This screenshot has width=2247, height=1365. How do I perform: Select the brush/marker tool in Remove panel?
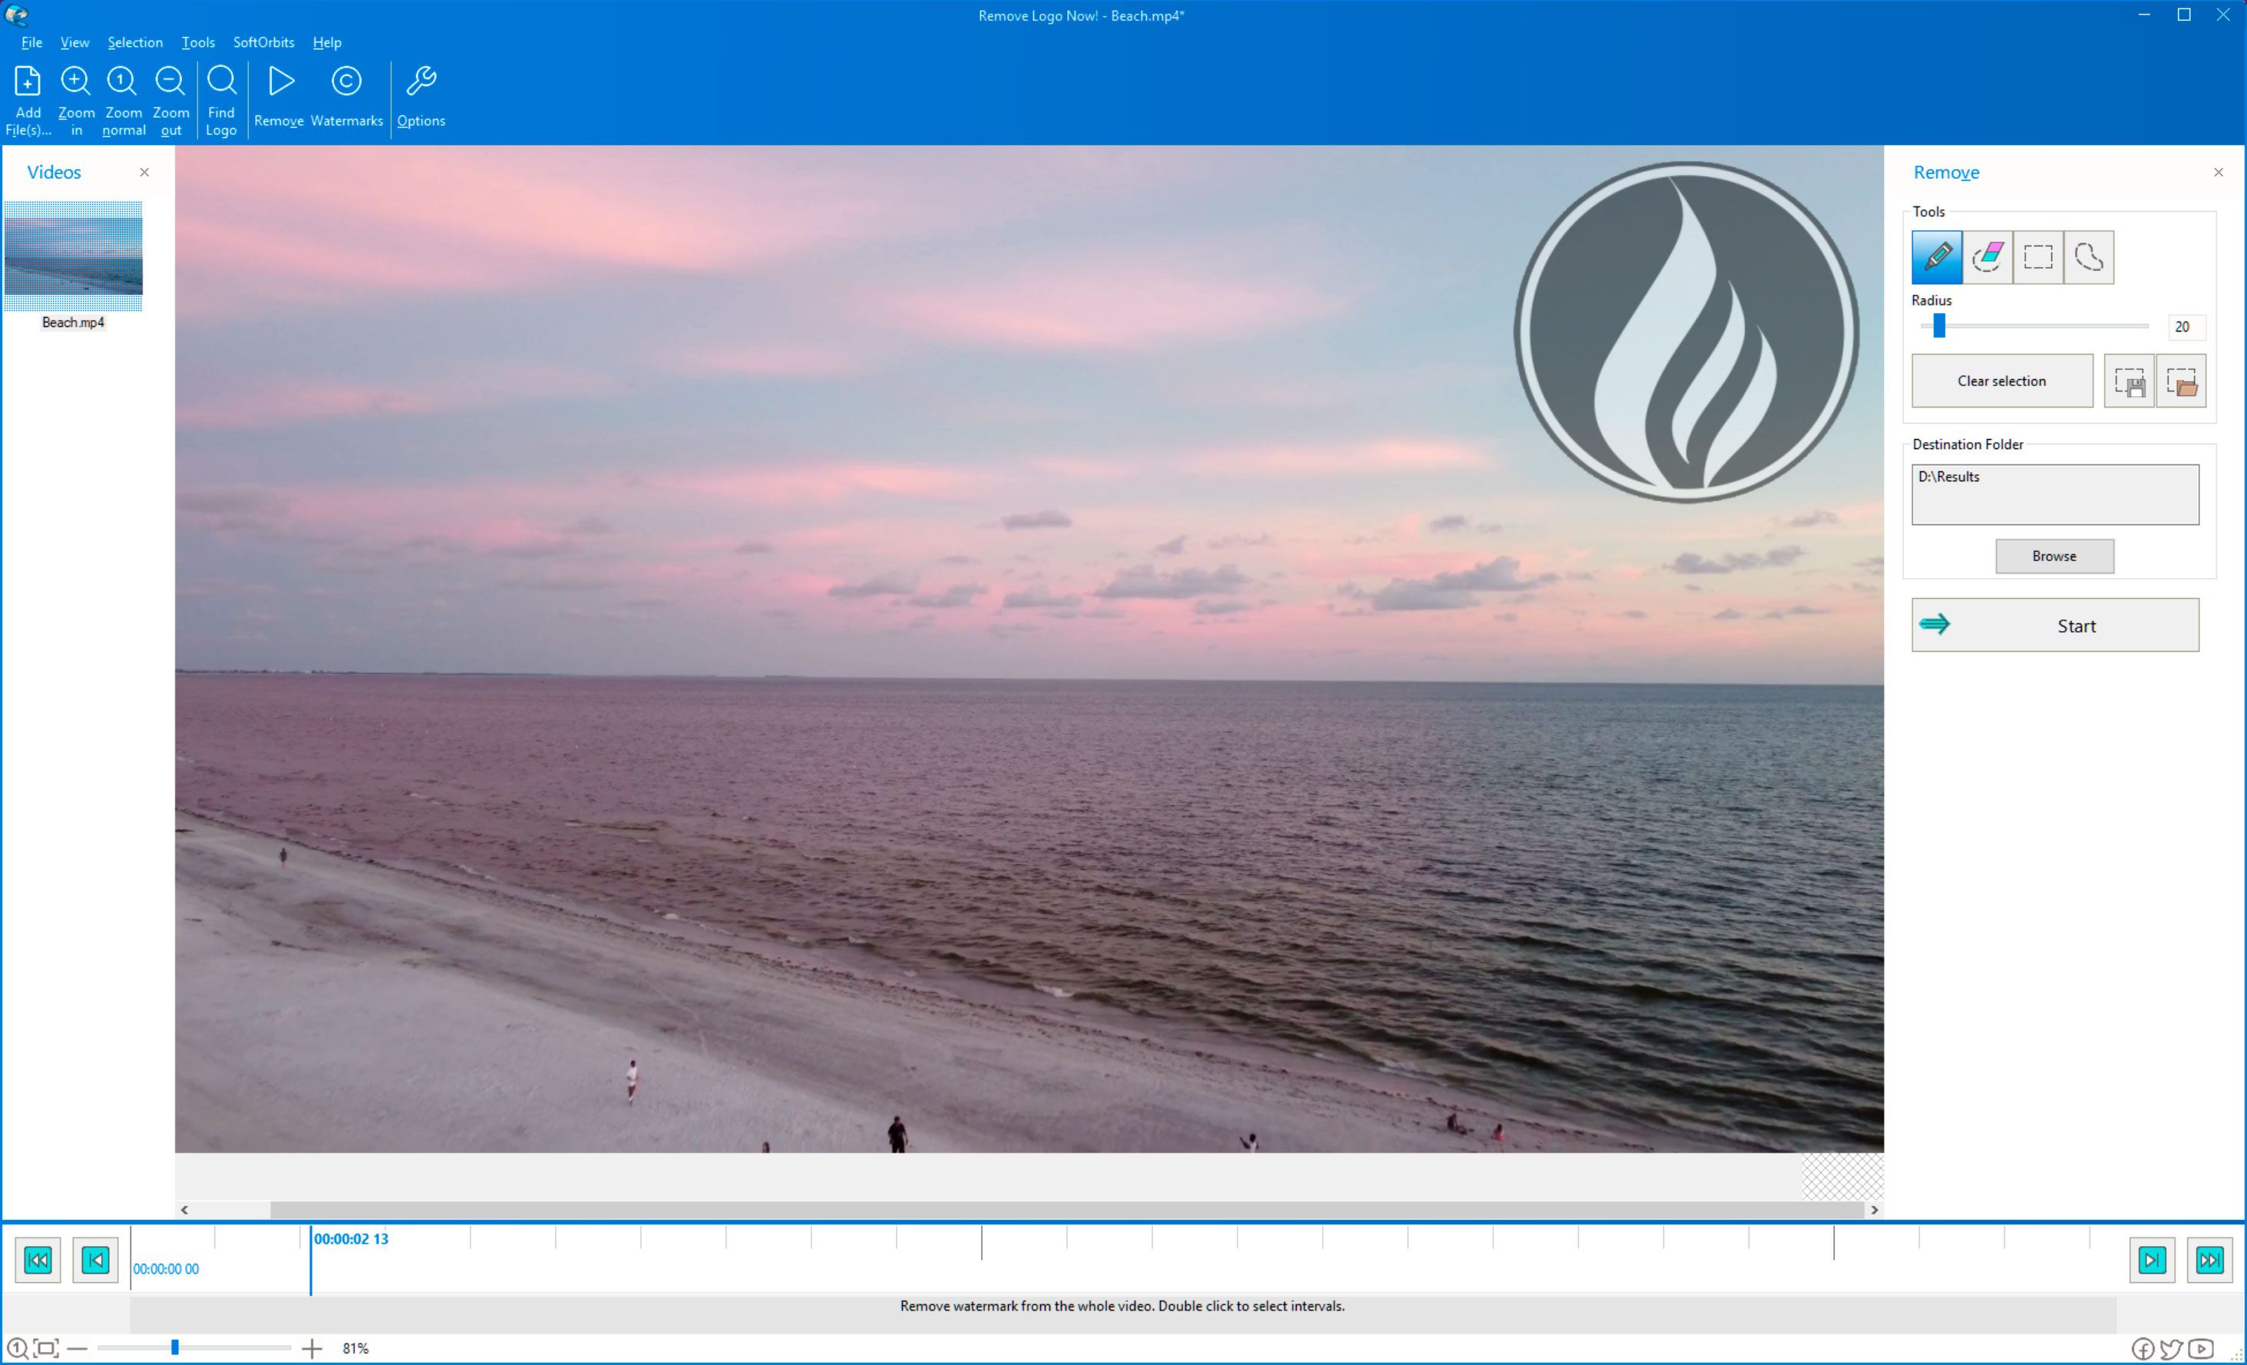point(1937,257)
